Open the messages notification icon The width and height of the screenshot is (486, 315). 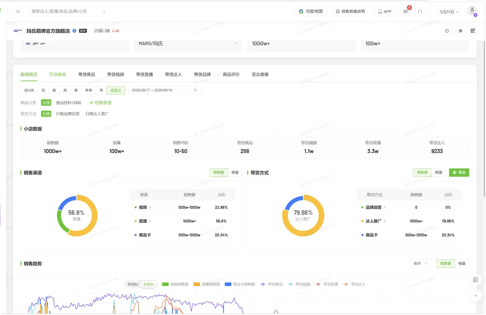406,12
